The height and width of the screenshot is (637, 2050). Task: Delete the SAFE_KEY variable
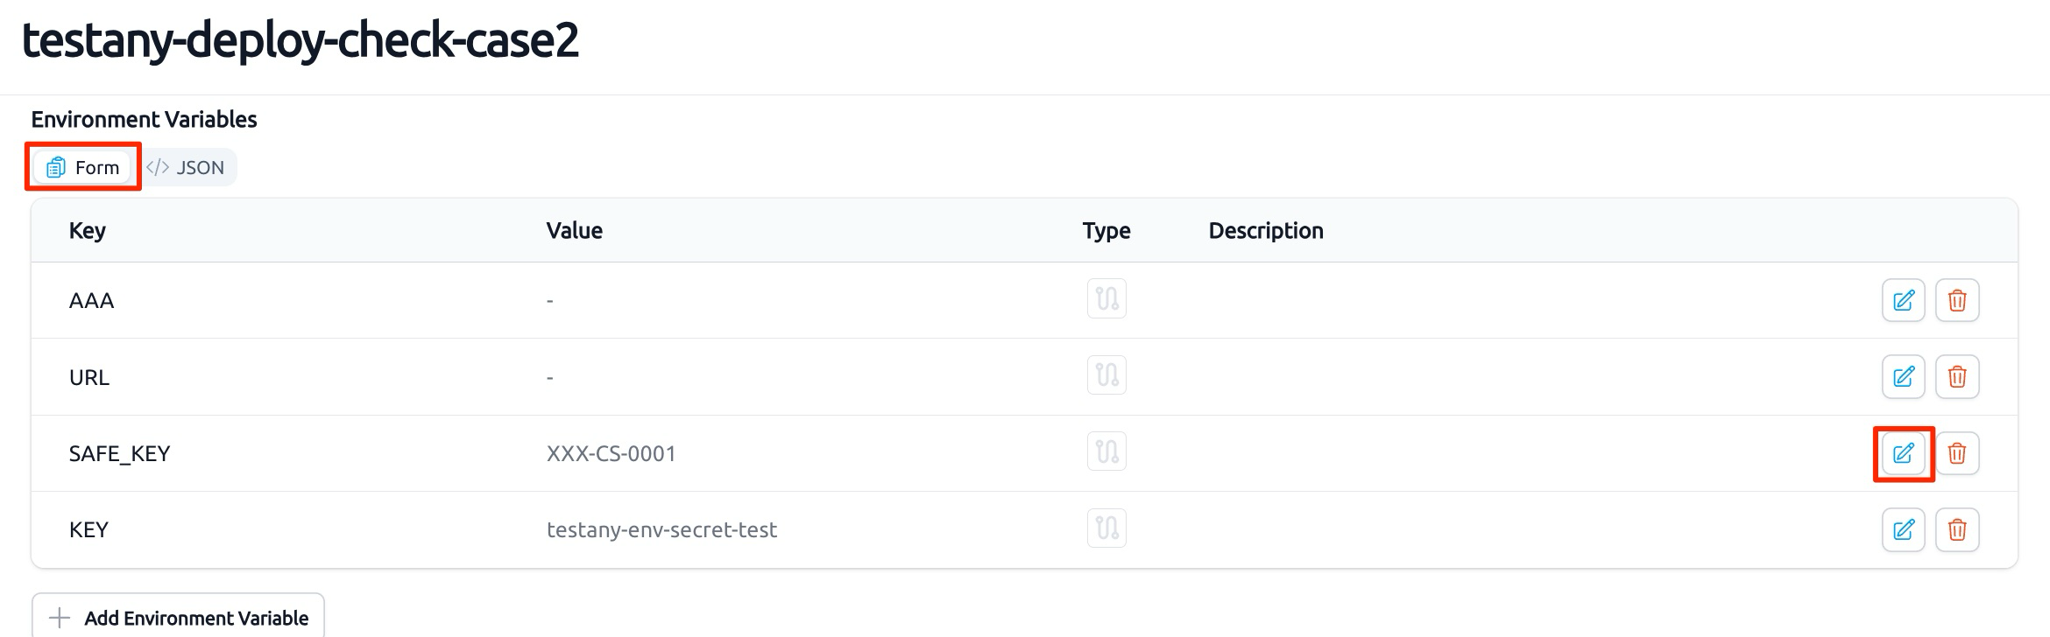point(1957,453)
